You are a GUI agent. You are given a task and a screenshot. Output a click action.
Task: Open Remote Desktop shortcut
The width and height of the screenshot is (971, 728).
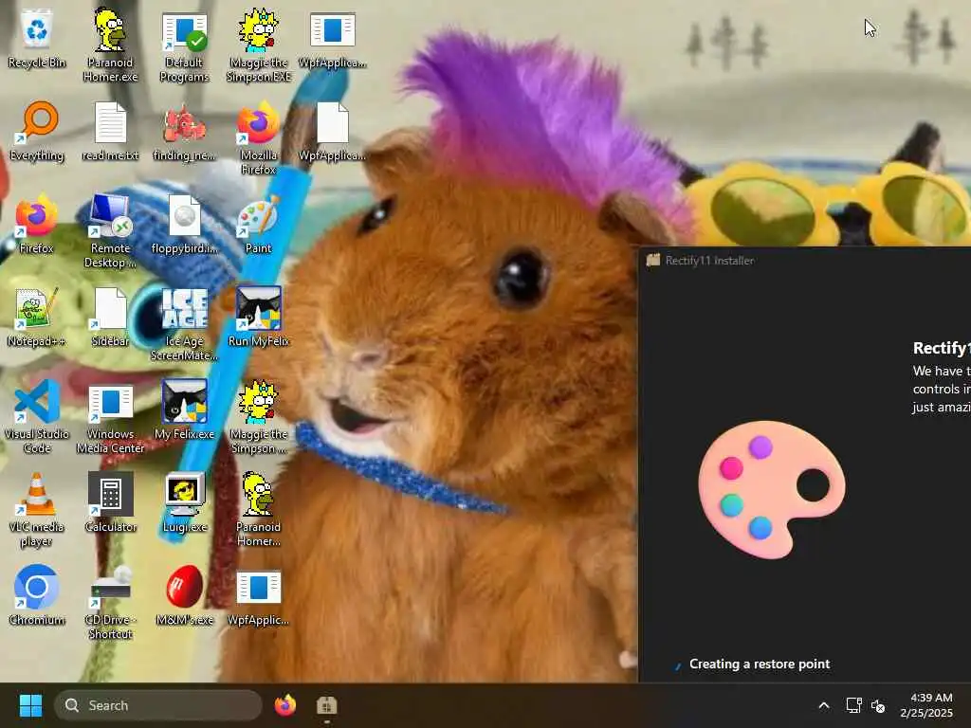pos(110,231)
